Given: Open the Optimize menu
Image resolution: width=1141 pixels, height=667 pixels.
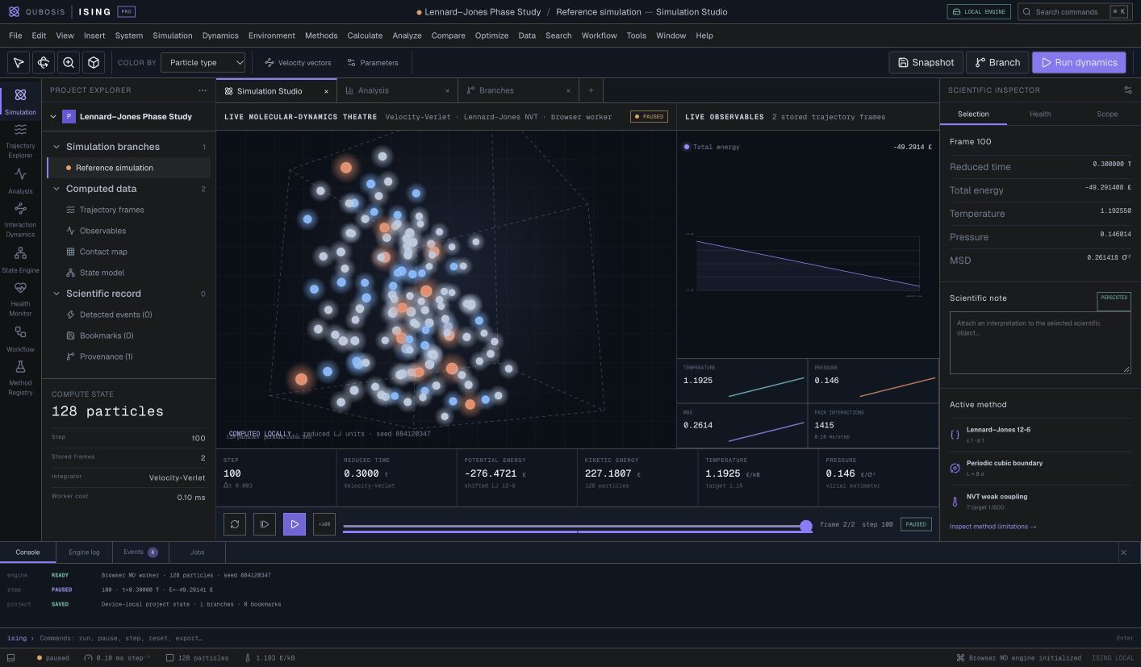Looking at the screenshot, I should [491, 35].
